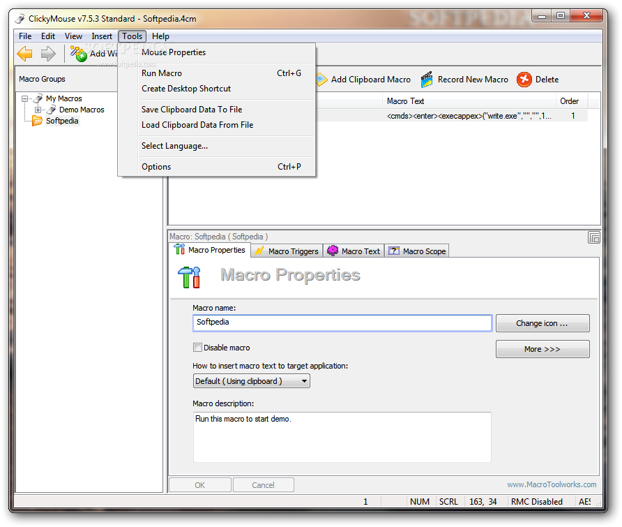Click the Demo Macros mouse icon
Screen dimensions: 622x527
tap(51, 110)
